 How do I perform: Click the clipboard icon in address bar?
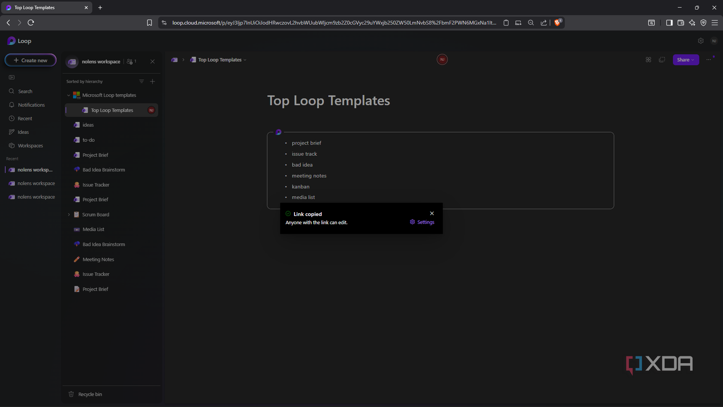tap(506, 23)
